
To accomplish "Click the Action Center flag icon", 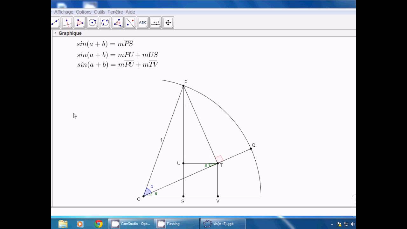I will tap(339, 224).
